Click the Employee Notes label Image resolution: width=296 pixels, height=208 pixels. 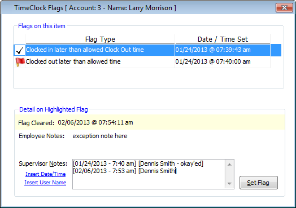[x=42, y=136]
